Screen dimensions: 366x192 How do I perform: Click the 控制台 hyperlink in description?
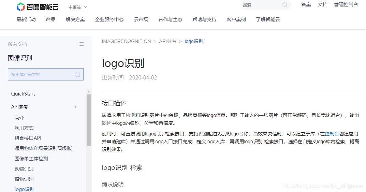pos(332,134)
